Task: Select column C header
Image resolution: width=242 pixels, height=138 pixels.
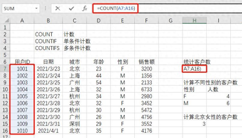Action: tap(75, 20)
